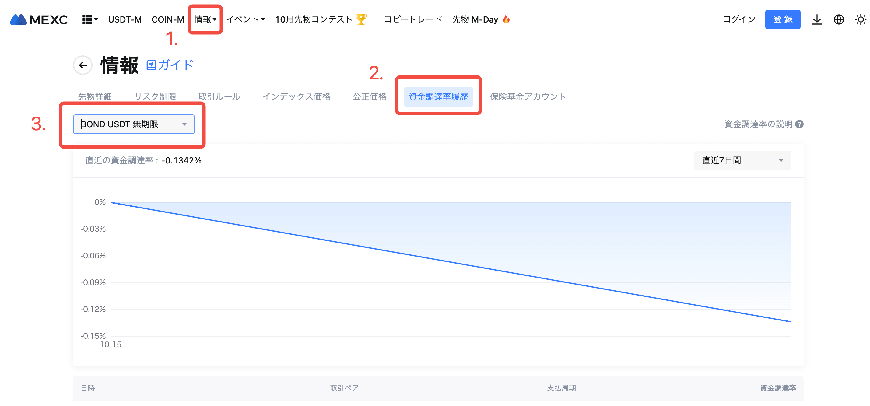Open the language globe icon
The height and width of the screenshot is (406, 870).
839,19
